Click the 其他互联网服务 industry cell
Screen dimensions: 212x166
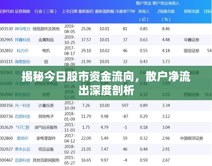click(46, 160)
